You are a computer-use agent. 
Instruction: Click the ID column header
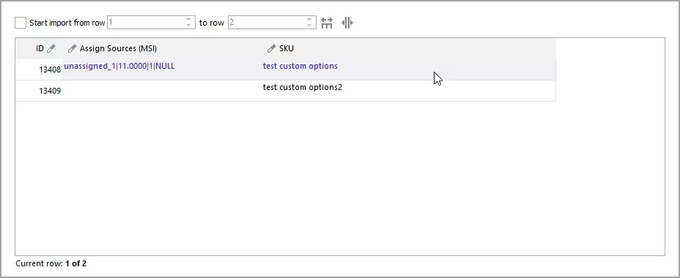pyautogui.click(x=39, y=48)
